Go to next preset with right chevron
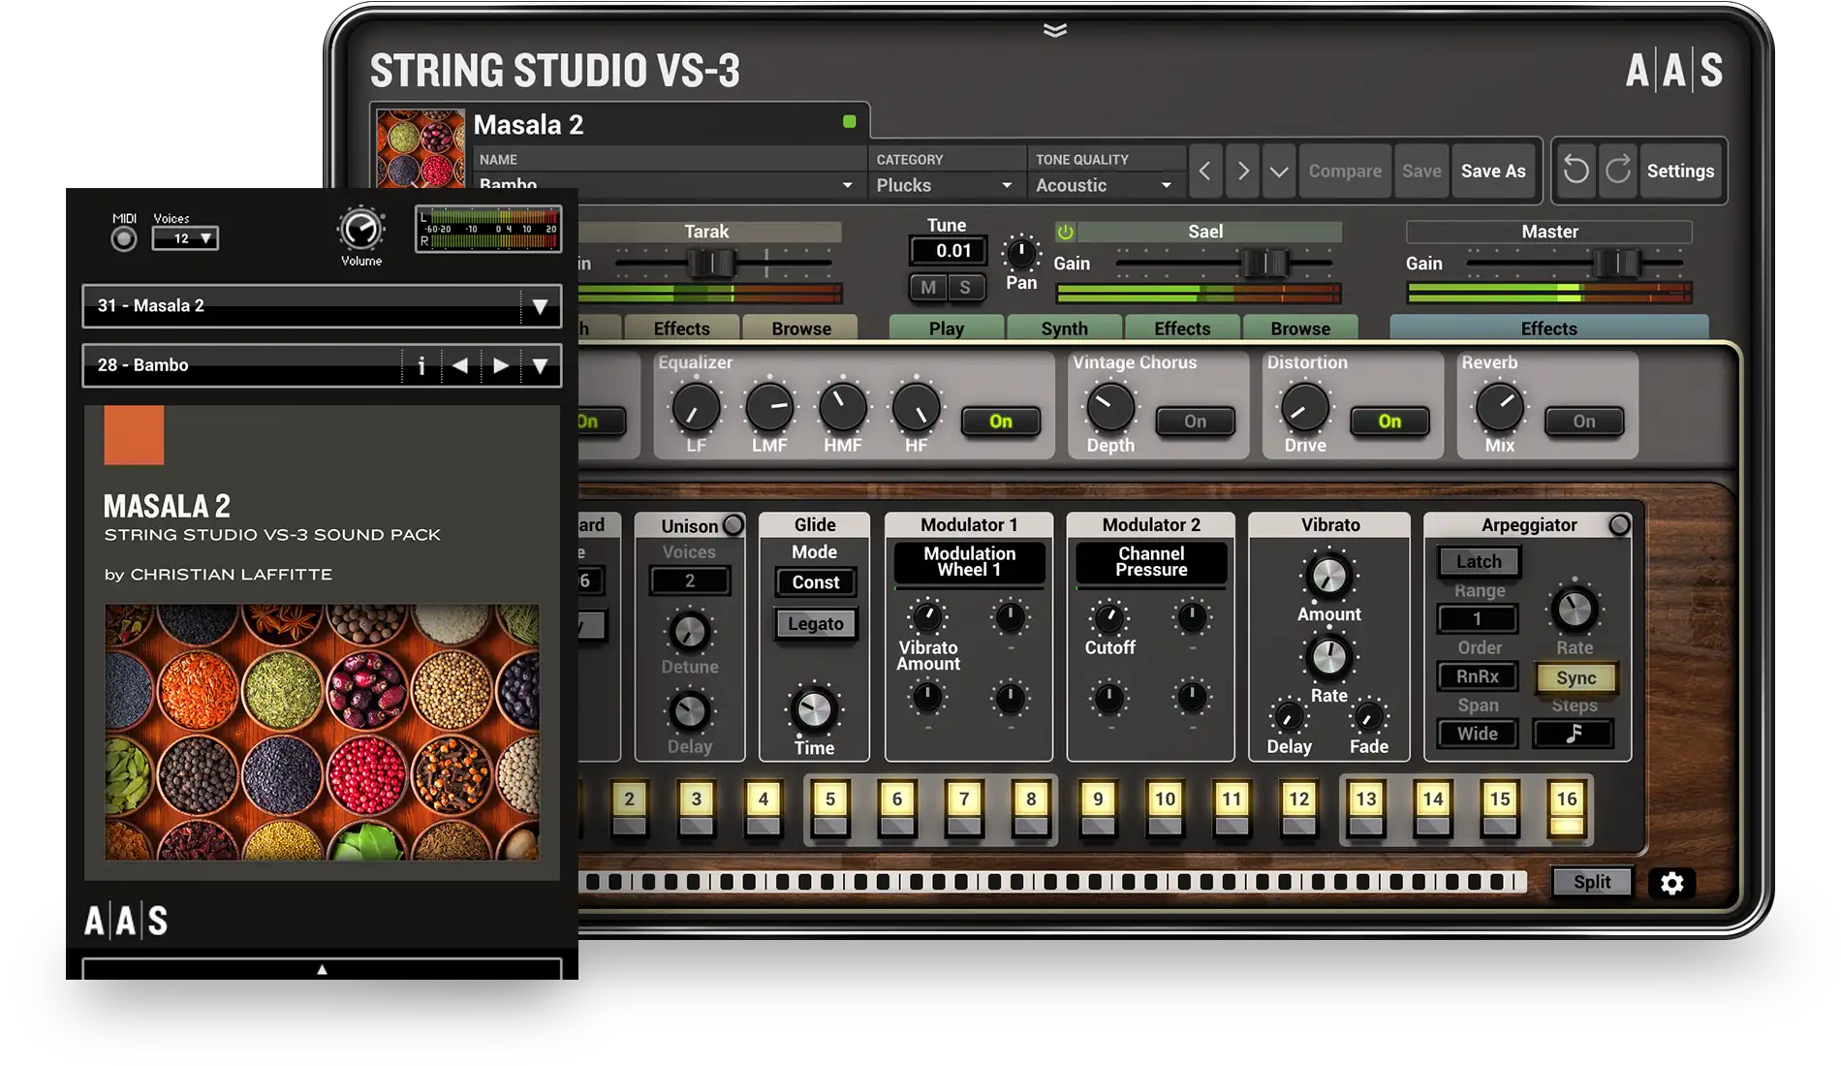Image resolution: width=1841 pixels, height=1066 pixels. coord(1243,172)
